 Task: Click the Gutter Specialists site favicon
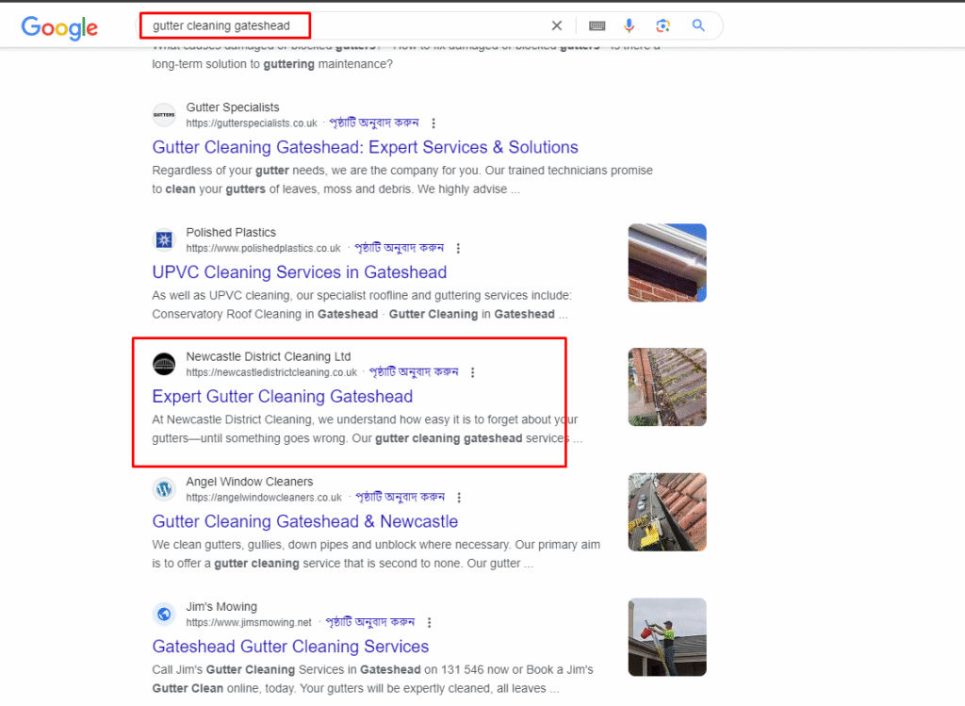[164, 115]
